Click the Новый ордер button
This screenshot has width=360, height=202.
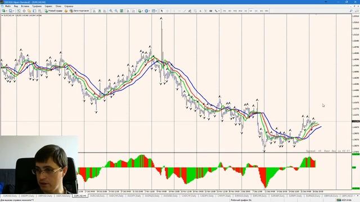[53, 11]
